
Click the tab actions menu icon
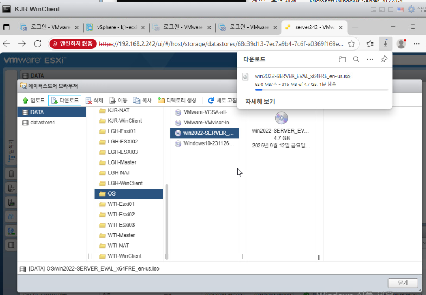(7, 27)
